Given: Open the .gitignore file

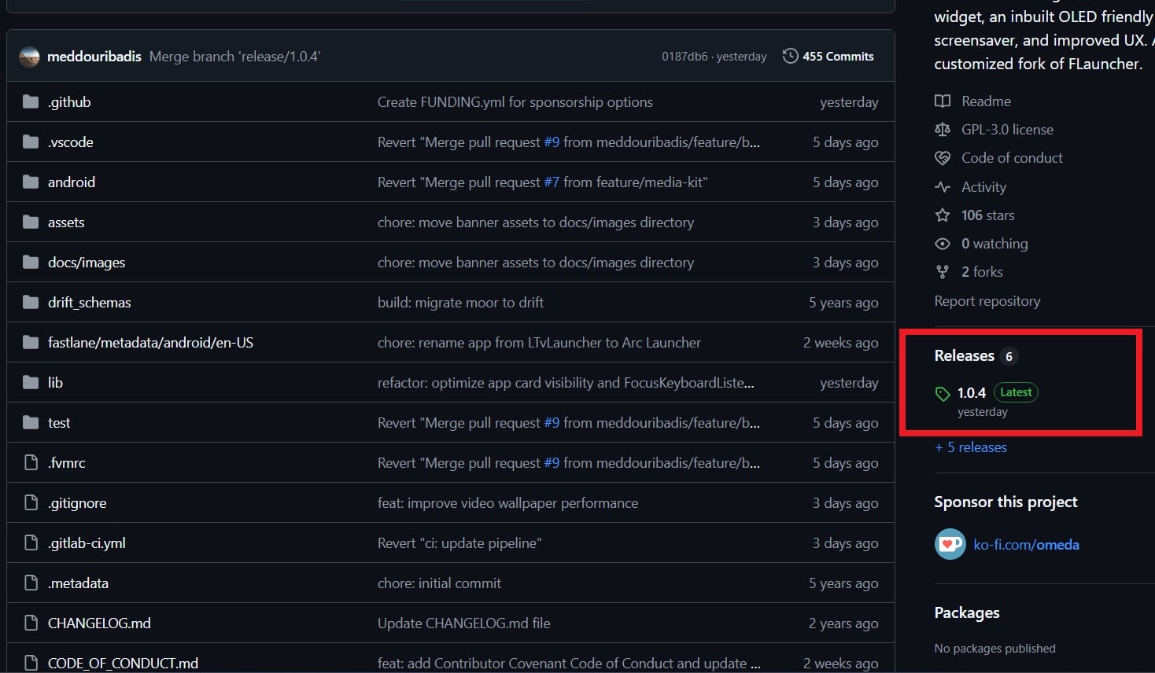Looking at the screenshot, I should click(77, 503).
